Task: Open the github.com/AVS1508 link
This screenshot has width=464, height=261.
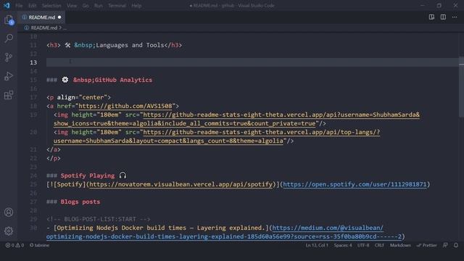Action: point(125,106)
